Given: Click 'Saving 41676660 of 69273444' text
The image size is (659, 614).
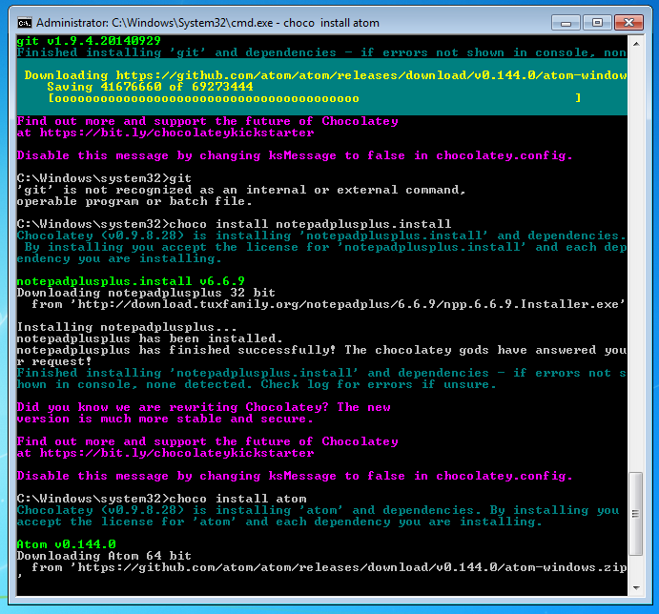Looking at the screenshot, I should [x=150, y=87].
